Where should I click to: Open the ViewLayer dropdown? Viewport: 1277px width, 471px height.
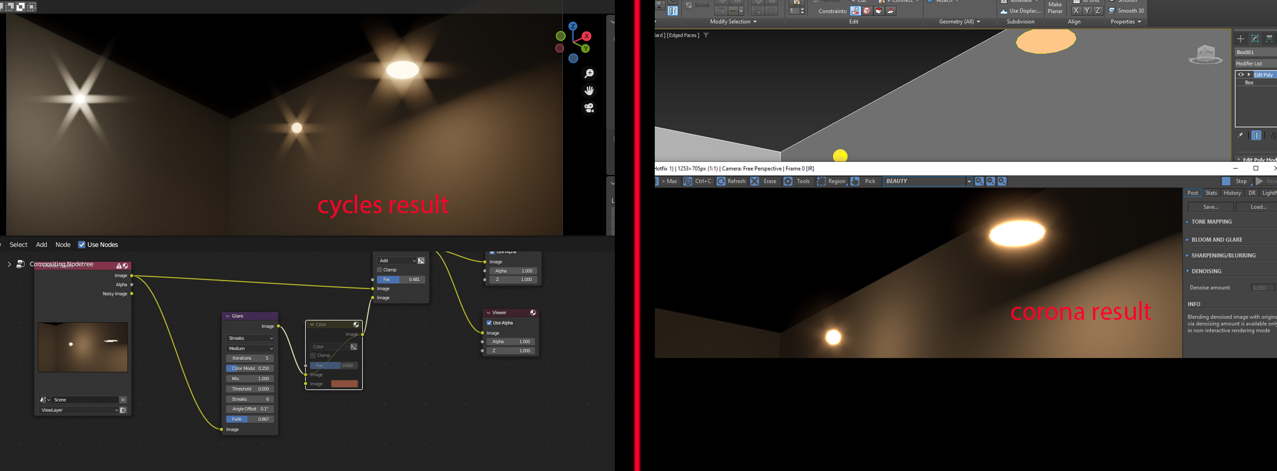click(79, 410)
